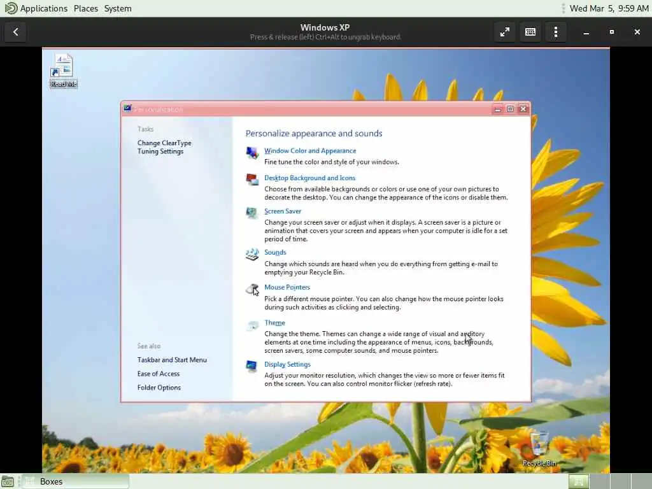Click the Sounds musical notes icon

pos(252,254)
